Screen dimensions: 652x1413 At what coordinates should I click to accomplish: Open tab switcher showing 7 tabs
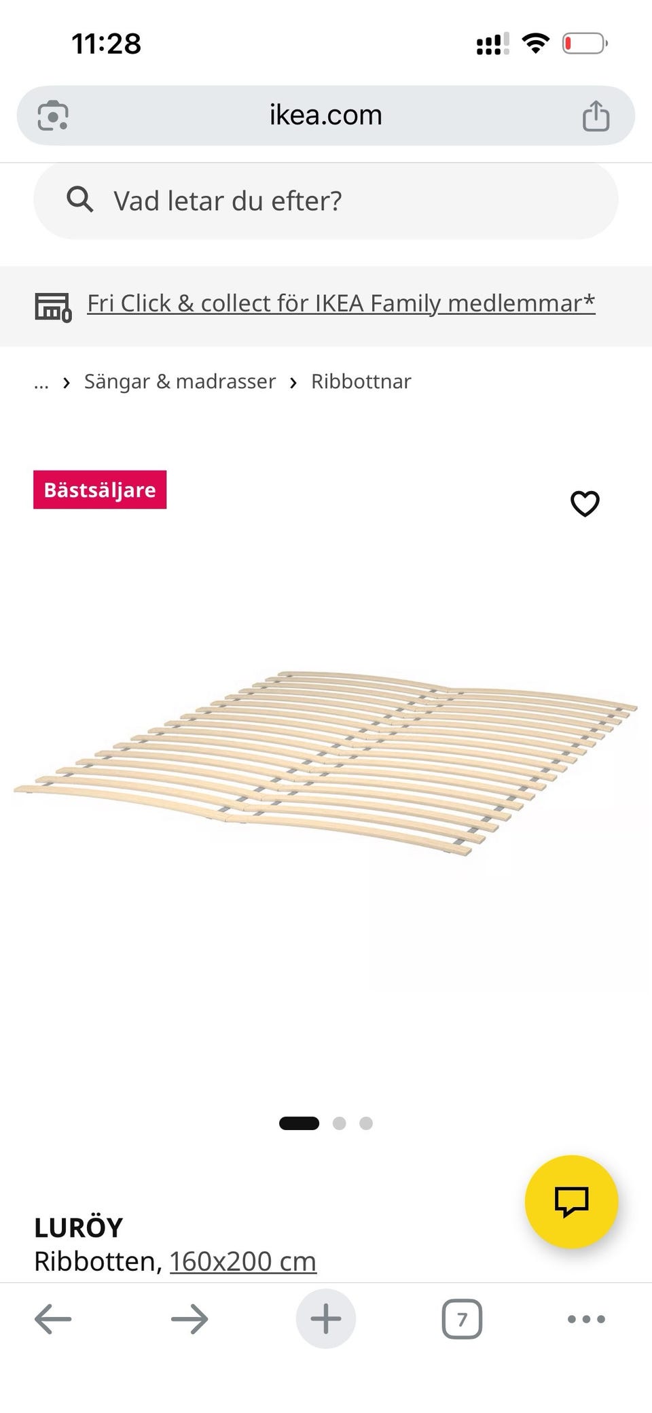pyautogui.click(x=462, y=1319)
